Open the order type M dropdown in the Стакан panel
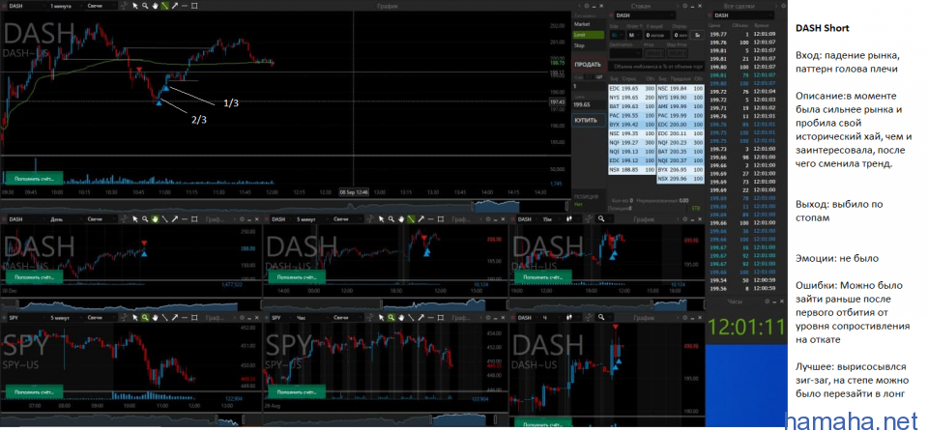Viewport: 928px width, 432px height. [634, 35]
